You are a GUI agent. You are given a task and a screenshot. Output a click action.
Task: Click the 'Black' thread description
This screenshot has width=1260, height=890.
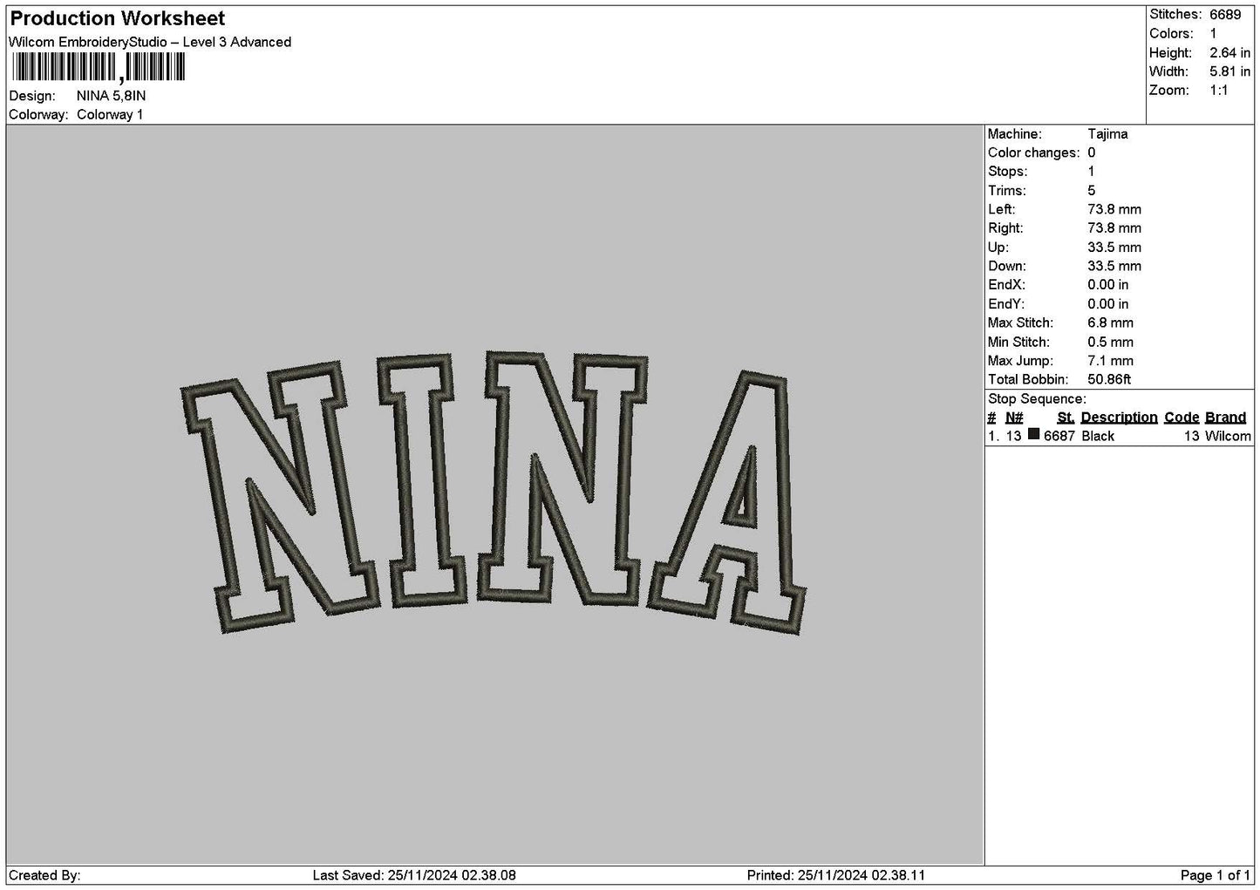(x=1098, y=436)
